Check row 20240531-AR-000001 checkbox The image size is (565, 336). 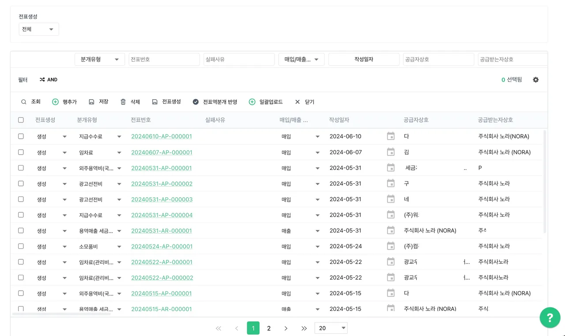21,230
